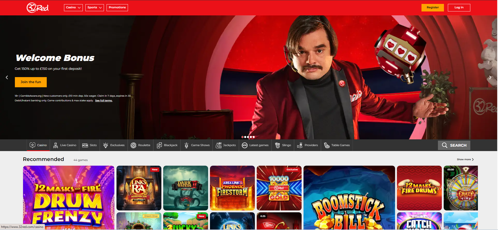Click the Blackjack cards icon
498x230 pixels.
point(159,145)
